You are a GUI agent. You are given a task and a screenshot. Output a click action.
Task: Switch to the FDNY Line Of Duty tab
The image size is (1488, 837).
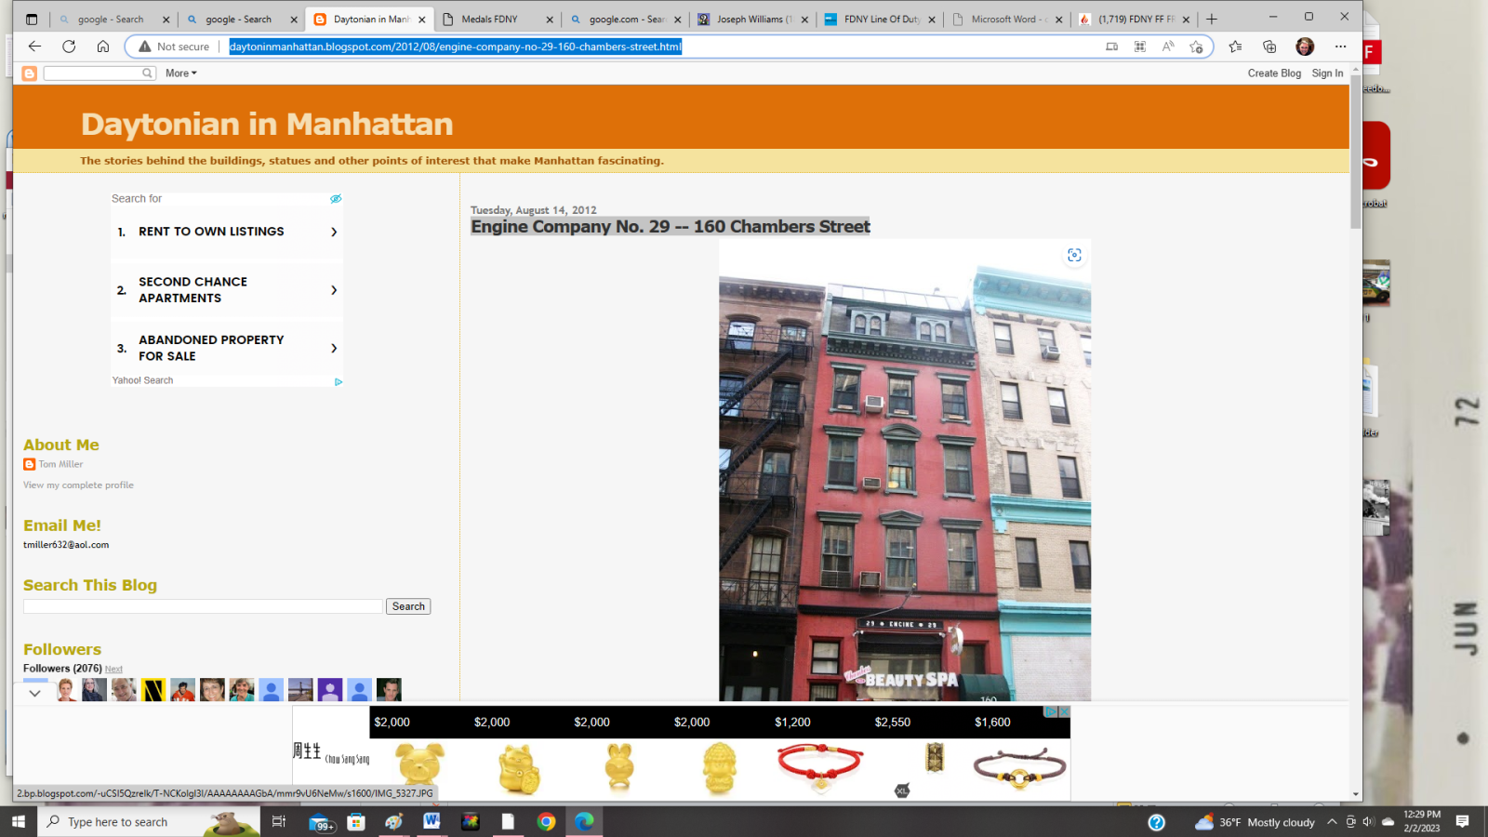click(x=881, y=20)
